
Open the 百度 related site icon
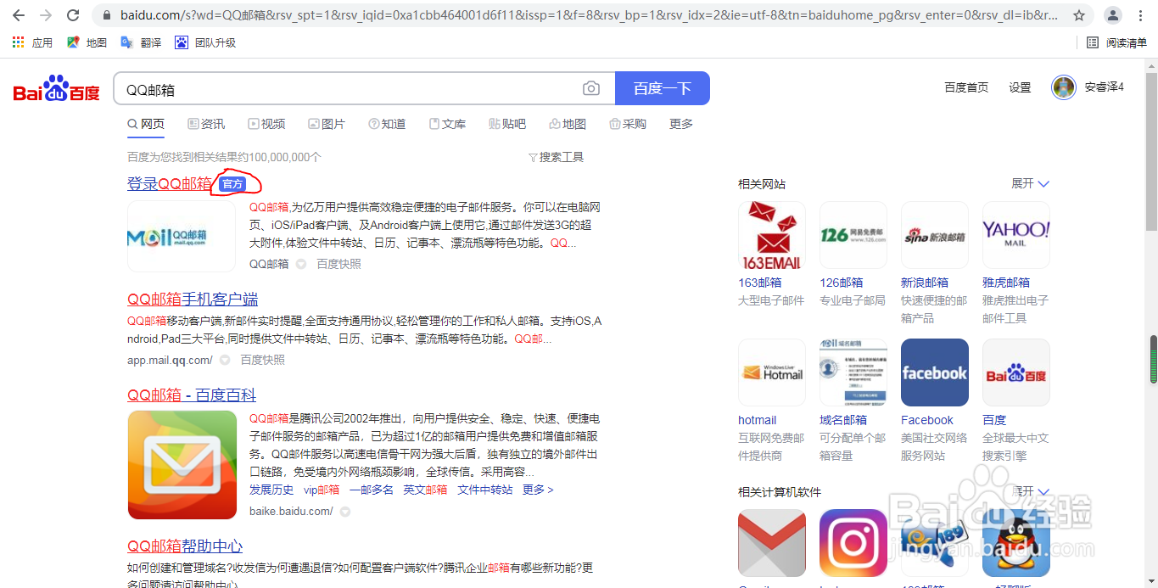point(1016,372)
